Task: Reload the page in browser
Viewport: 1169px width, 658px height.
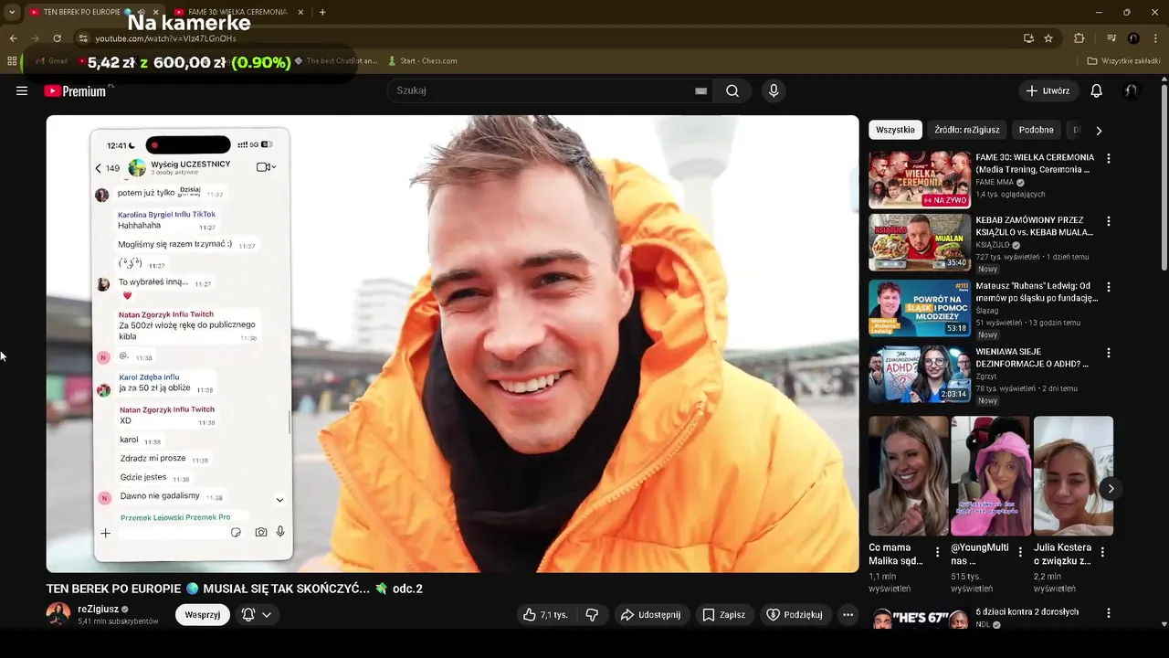Action: click(57, 38)
